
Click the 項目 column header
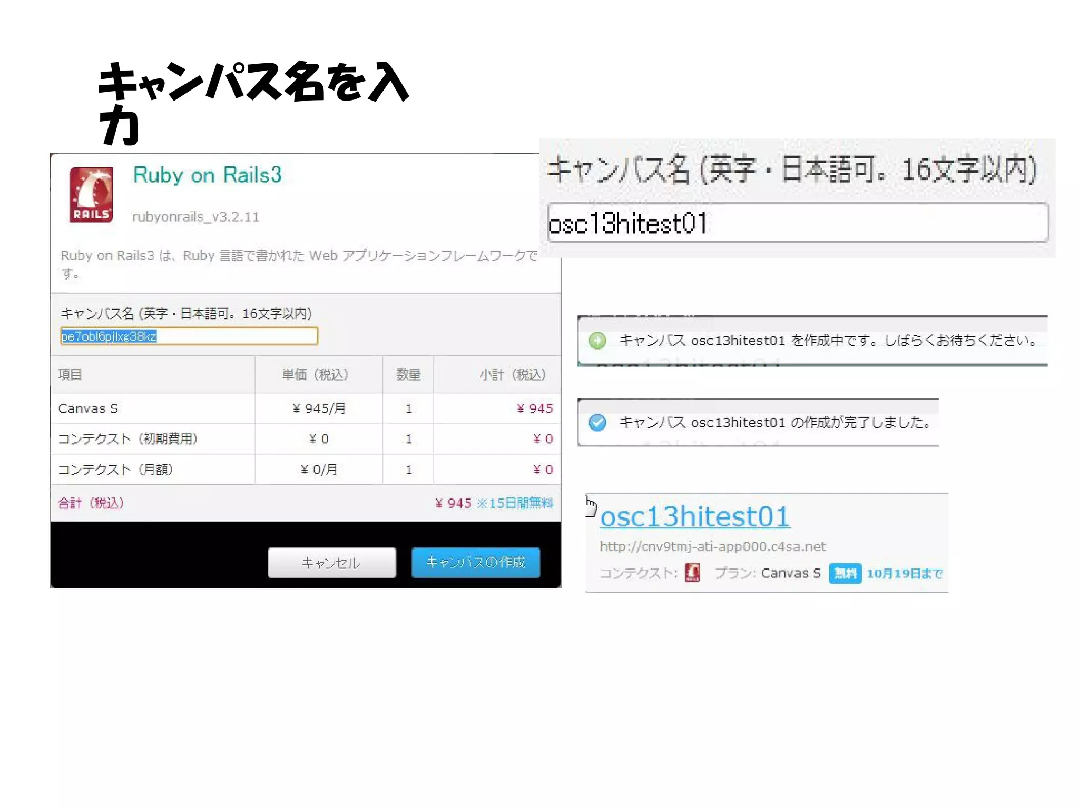pyautogui.click(x=70, y=375)
